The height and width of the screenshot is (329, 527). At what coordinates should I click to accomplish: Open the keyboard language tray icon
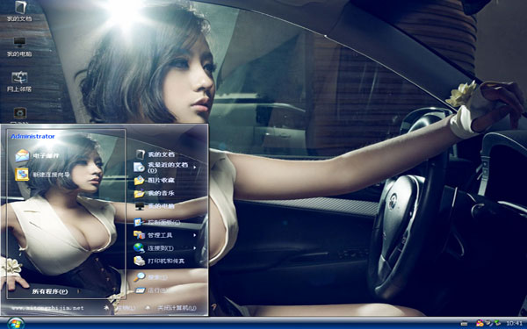464,324
